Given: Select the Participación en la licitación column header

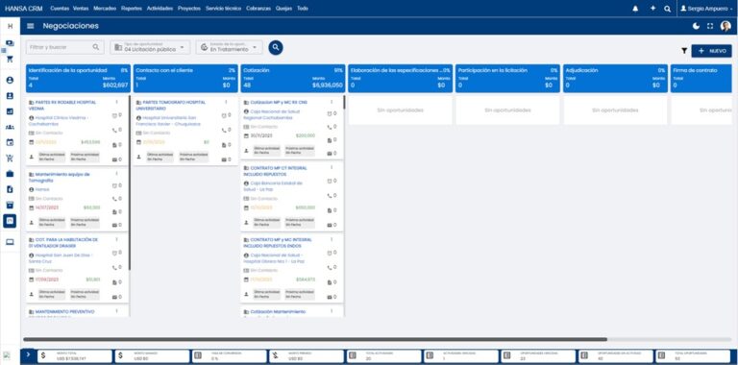Looking at the screenshot, I should coord(507,78).
